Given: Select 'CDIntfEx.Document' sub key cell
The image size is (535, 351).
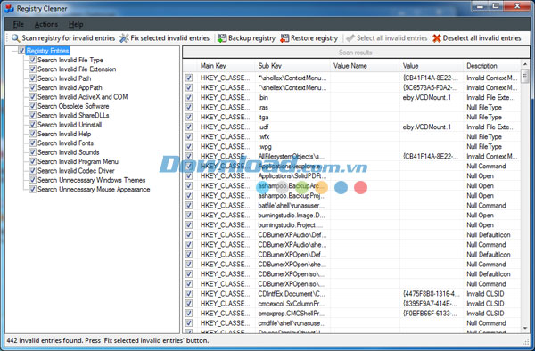Looking at the screenshot, I should 292,294.
